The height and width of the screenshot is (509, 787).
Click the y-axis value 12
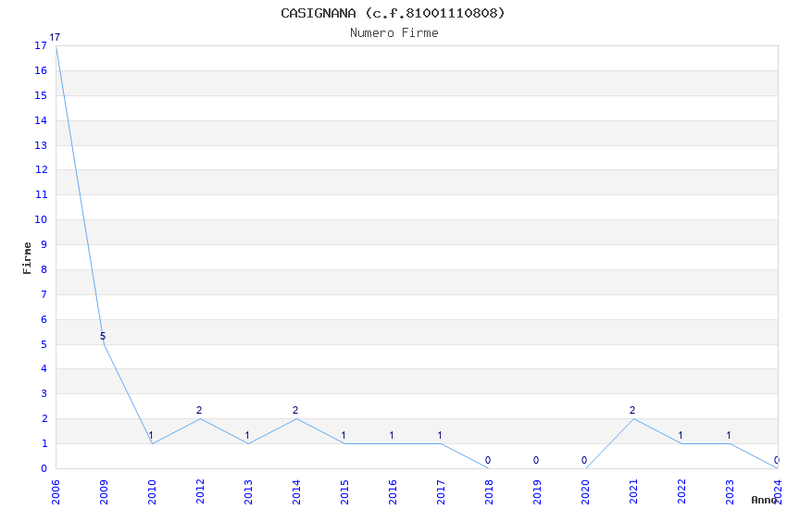tap(41, 169)
